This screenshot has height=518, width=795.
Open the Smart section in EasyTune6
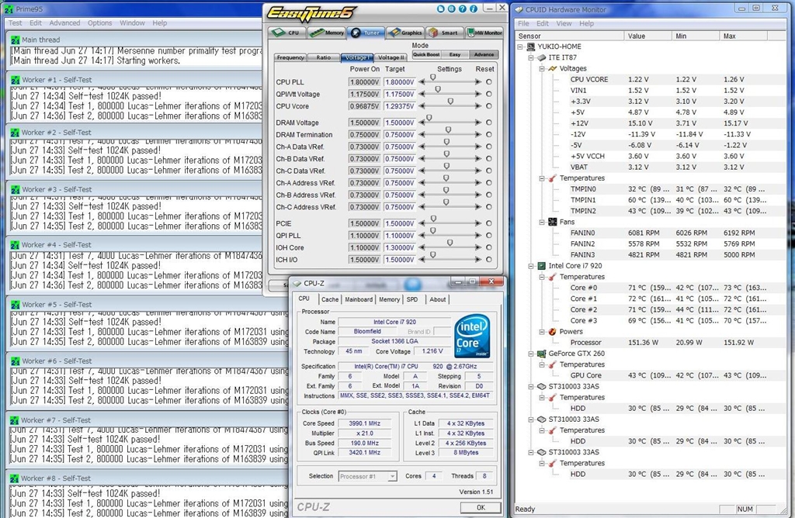[444, 33]
